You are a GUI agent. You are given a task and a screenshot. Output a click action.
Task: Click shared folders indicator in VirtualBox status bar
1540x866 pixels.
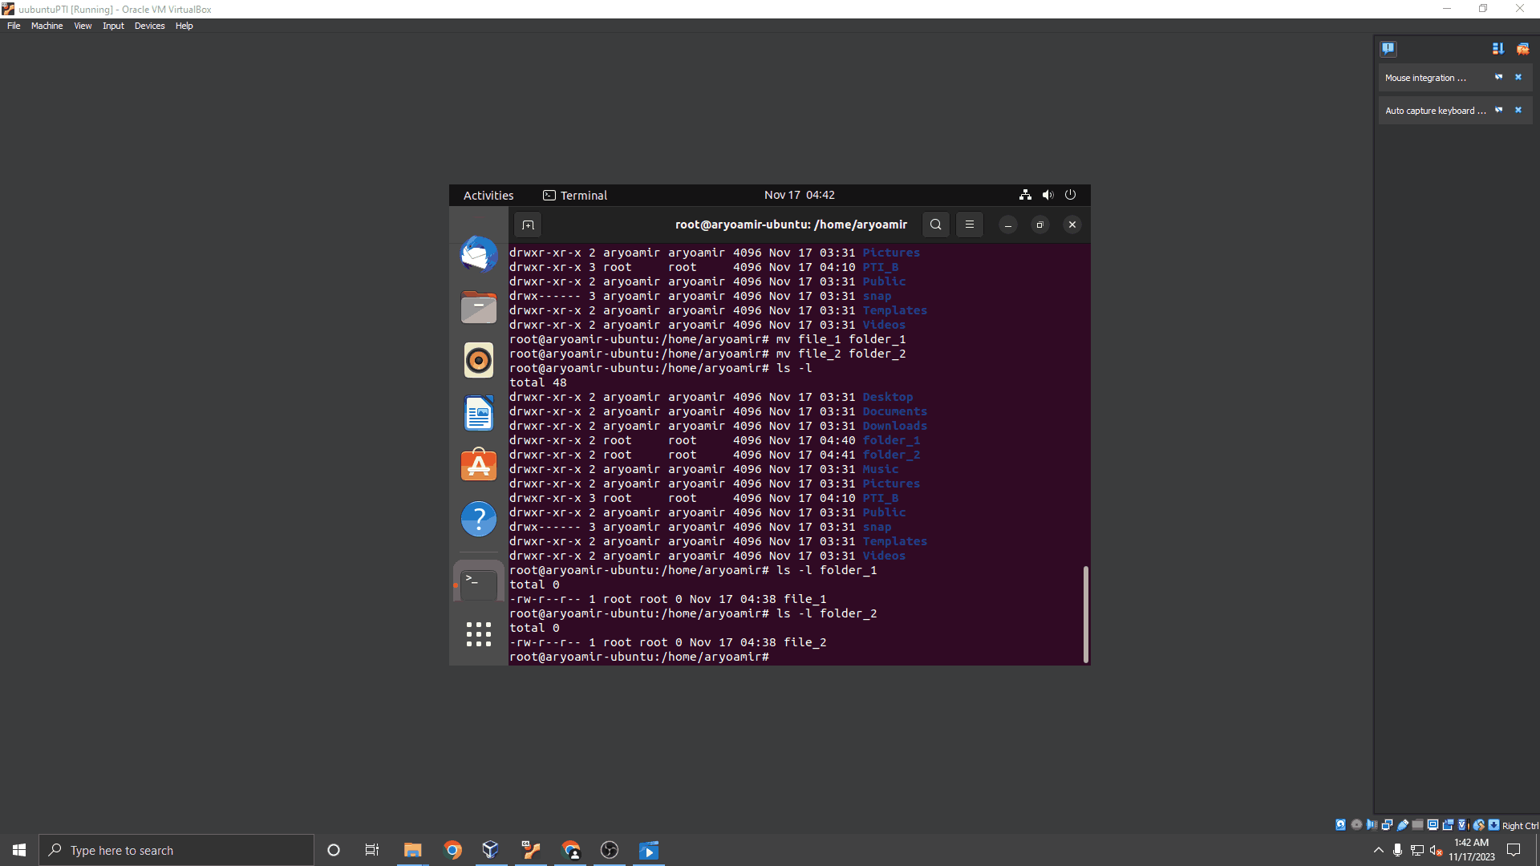point(1417,825)
